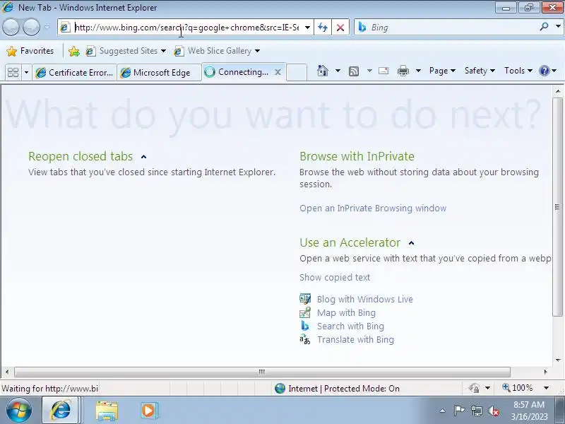Collapse the Use an Accelerator section

point(411,243)
